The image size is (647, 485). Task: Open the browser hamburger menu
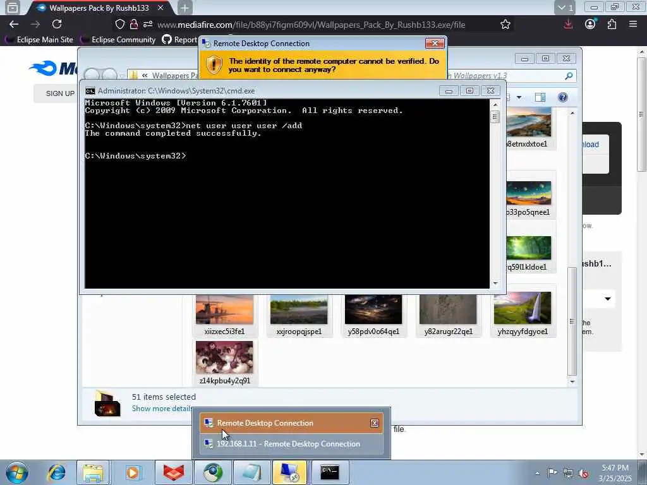click(633, 25)
